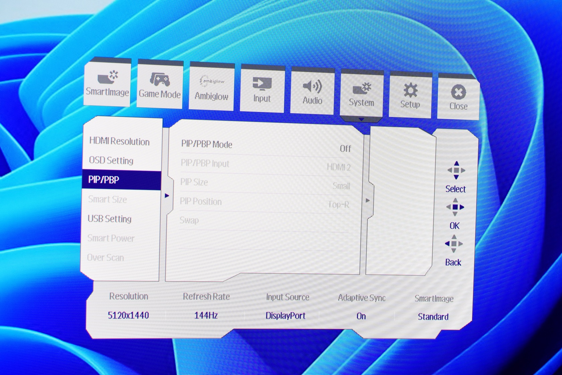Click the Adaptive Sync On value
Image resolution: width=562 pixels, height=375 pixels.
(x=361, y=316)
